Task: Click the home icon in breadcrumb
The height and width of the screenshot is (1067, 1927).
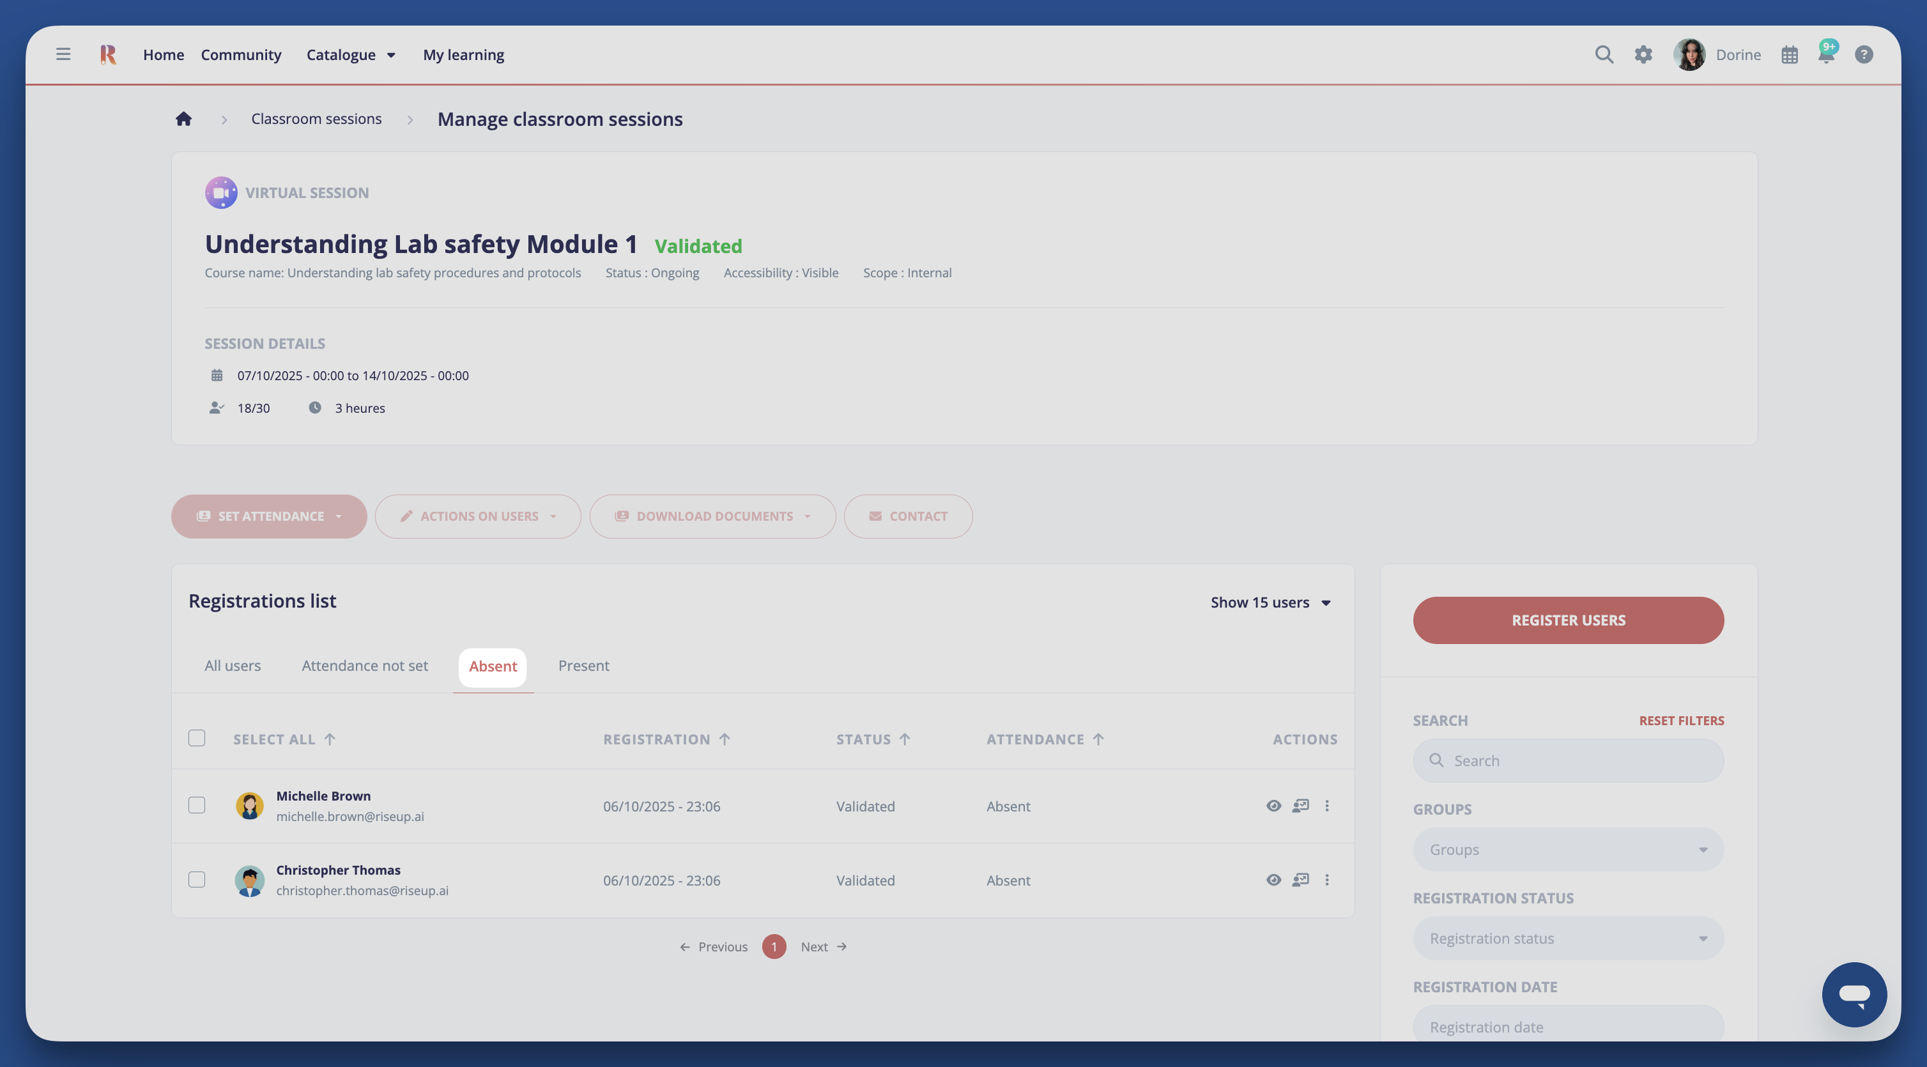Action: click(183, 119)
